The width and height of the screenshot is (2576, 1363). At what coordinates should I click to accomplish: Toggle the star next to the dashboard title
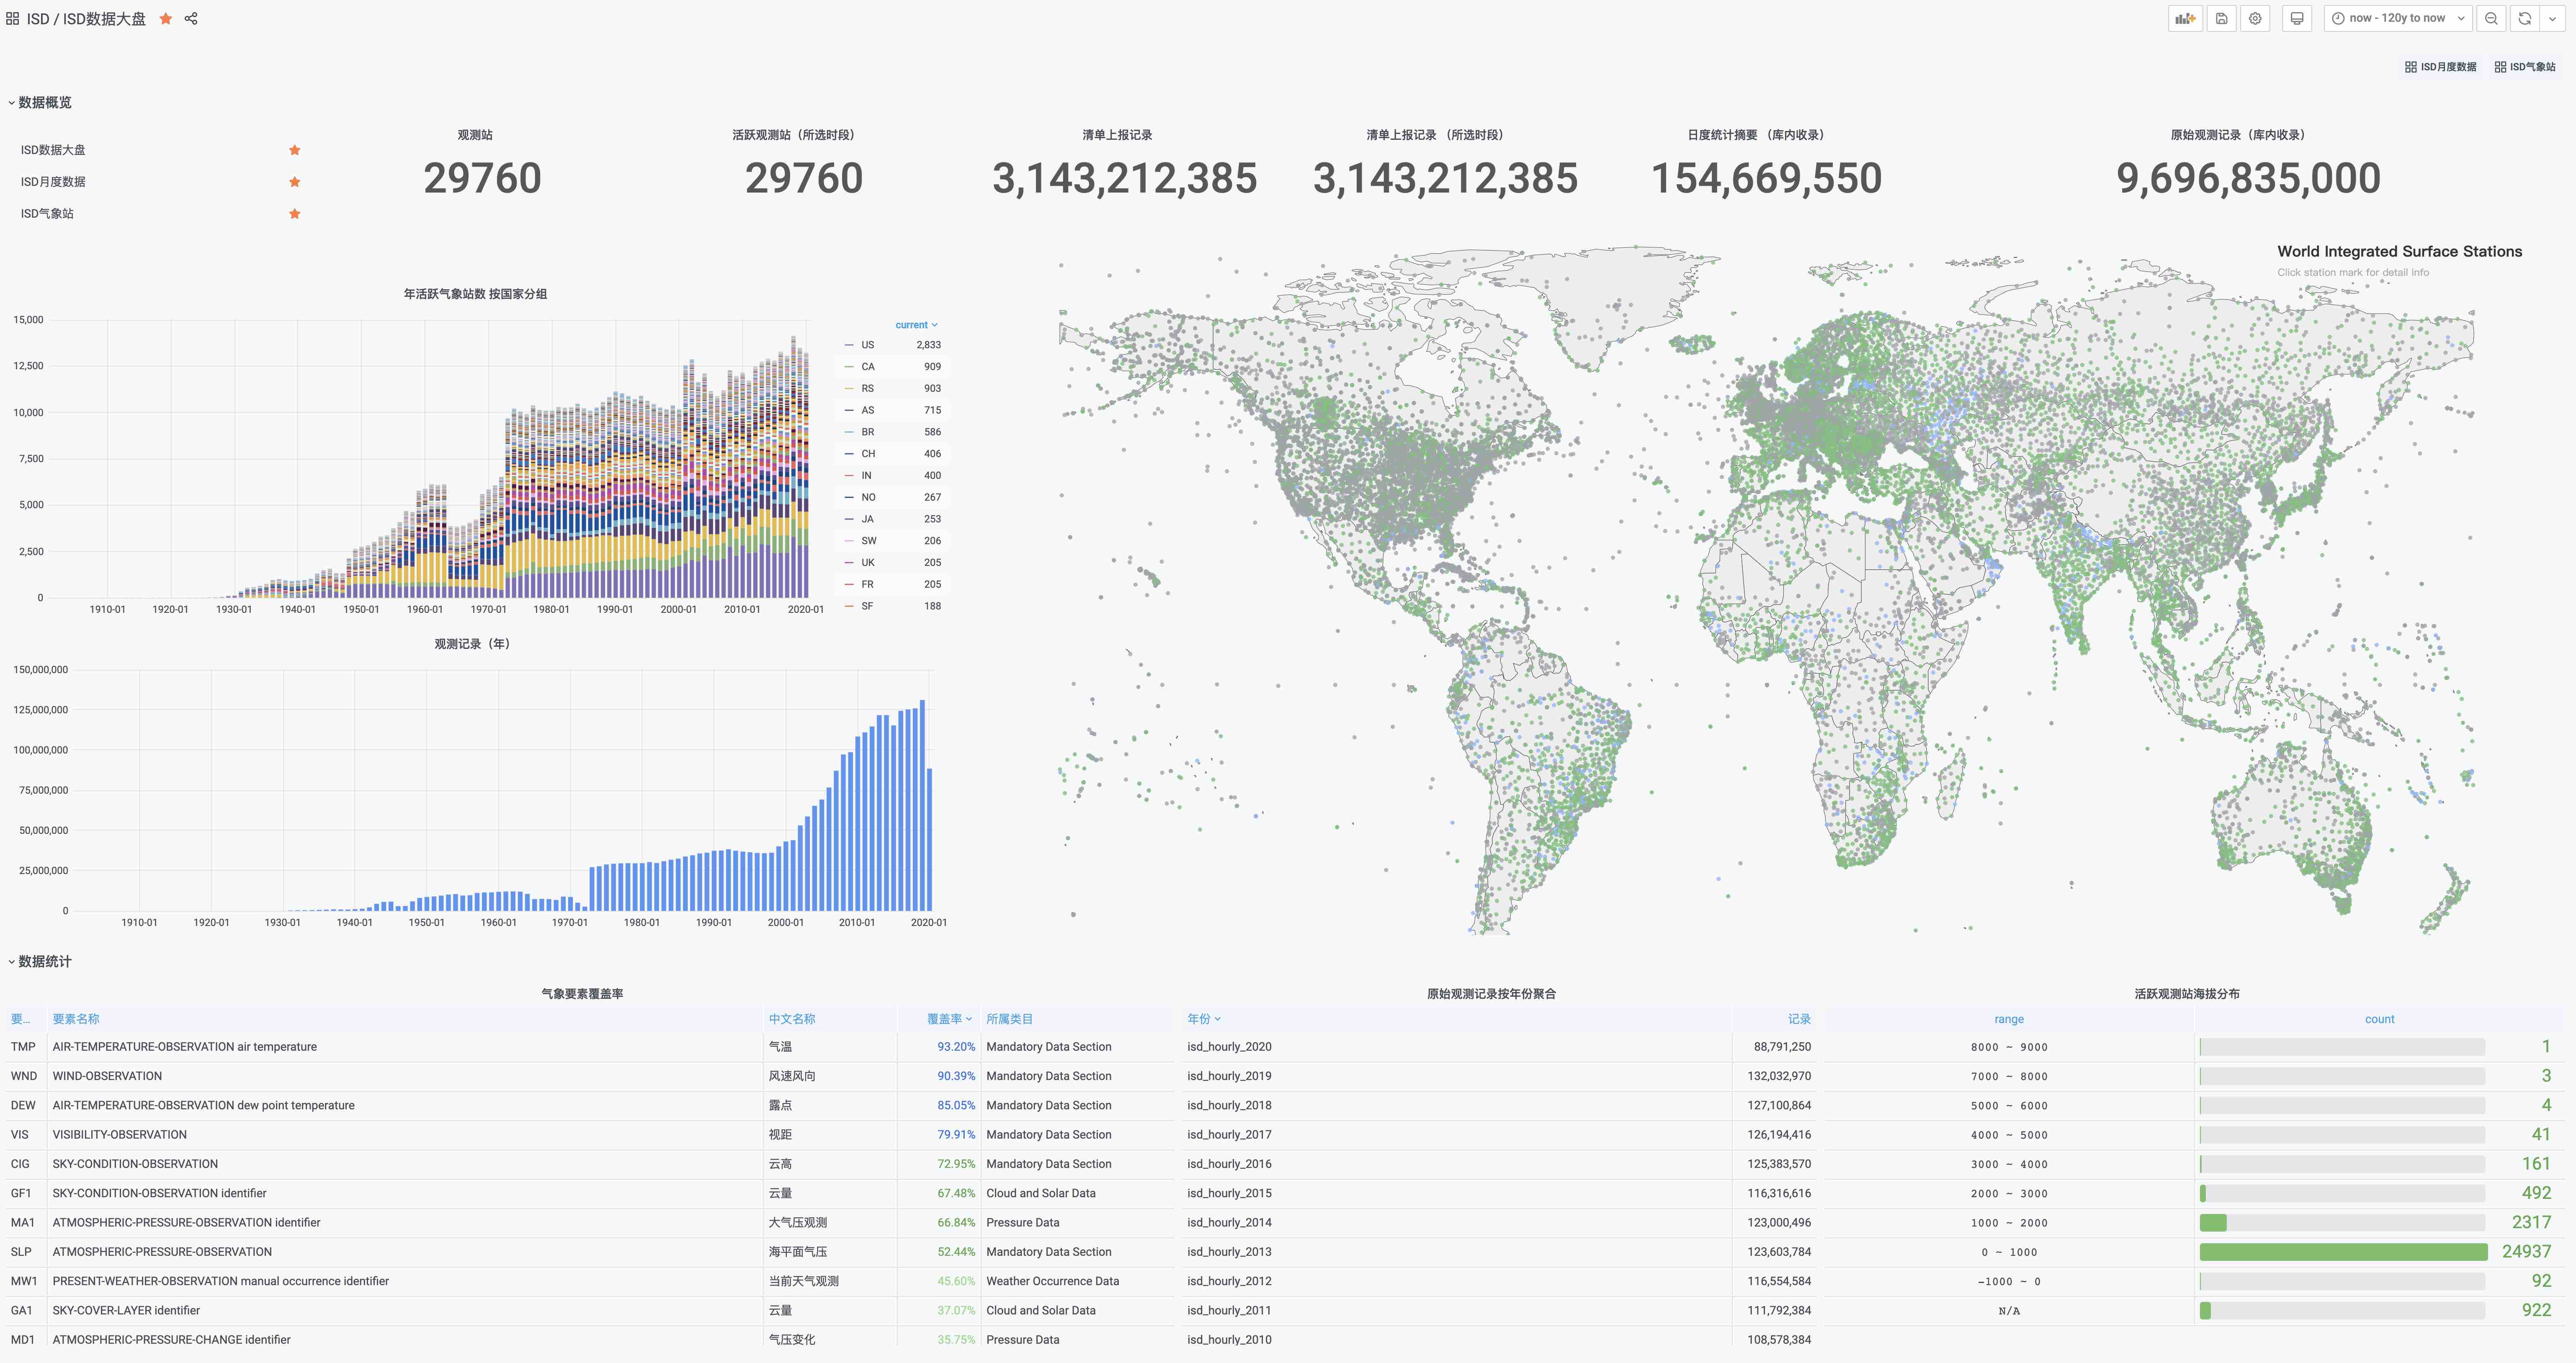[166, 19]
